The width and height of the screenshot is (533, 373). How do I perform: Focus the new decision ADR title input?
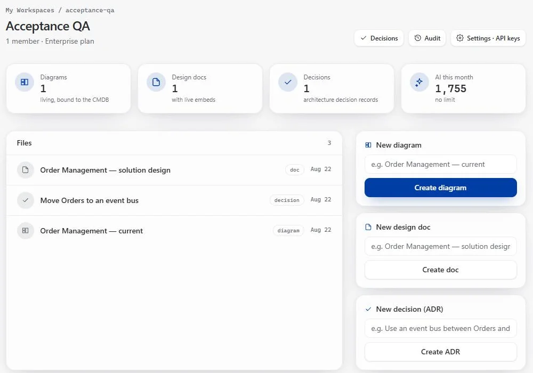point(441,328)
